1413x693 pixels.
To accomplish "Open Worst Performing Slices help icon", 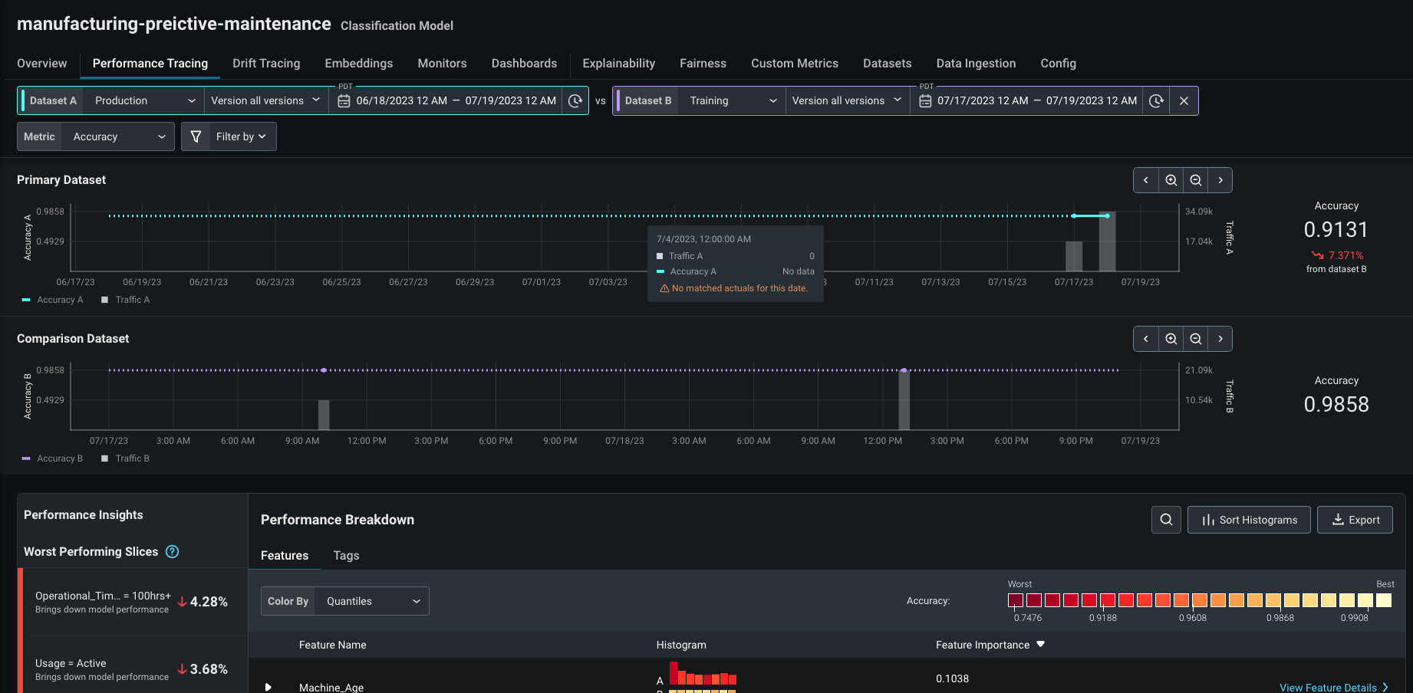I will 173,552.
